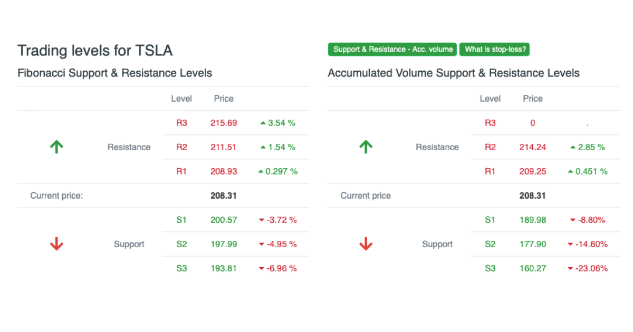The height and width of the screenshot is (332, 633).
Task: Click current price 208.31 in Accumulated Volume table
Action: pos(533,196)
